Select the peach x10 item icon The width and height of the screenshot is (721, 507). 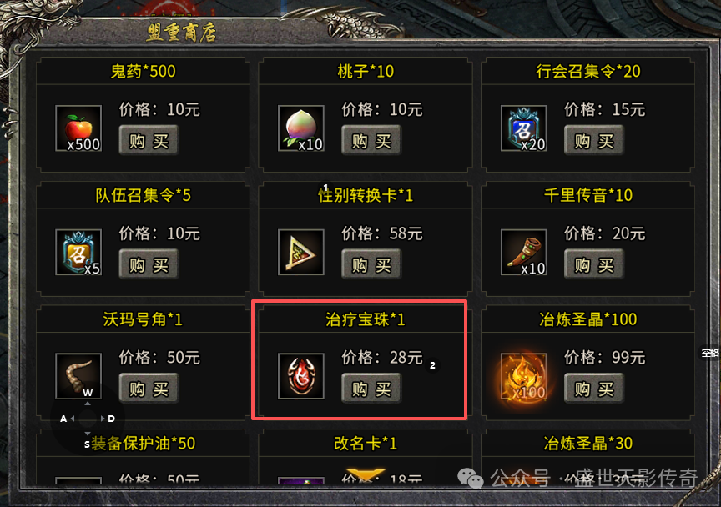coord(301,128)
